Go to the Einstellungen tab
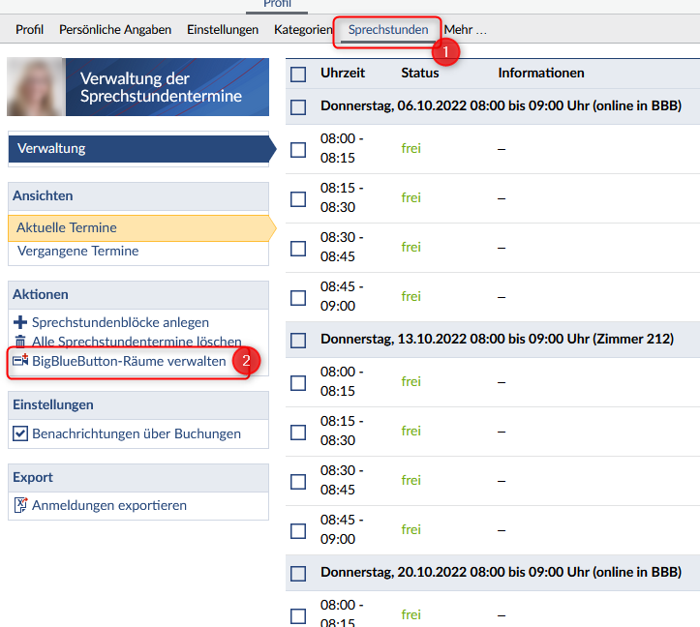Image resolution: width=700 pixels, height=627 pixels. pos(223,30)
